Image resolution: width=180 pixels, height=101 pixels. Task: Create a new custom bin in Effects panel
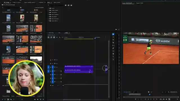point(116,29)
